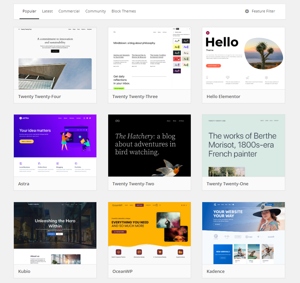Select the Block Themes tab
Image resolution: width=300 pixels, height=283 pixels.
[124, 11]
